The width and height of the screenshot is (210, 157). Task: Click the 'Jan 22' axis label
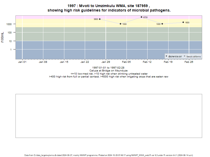85,62
